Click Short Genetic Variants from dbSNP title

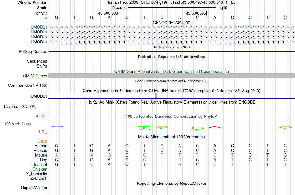(x=171, y=81)
